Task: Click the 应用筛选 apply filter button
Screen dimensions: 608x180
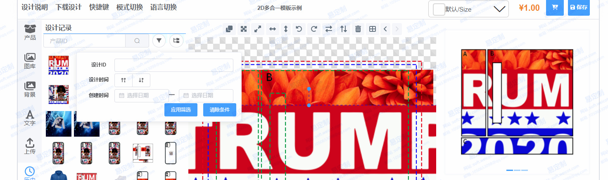Action: tap(181, 110)
